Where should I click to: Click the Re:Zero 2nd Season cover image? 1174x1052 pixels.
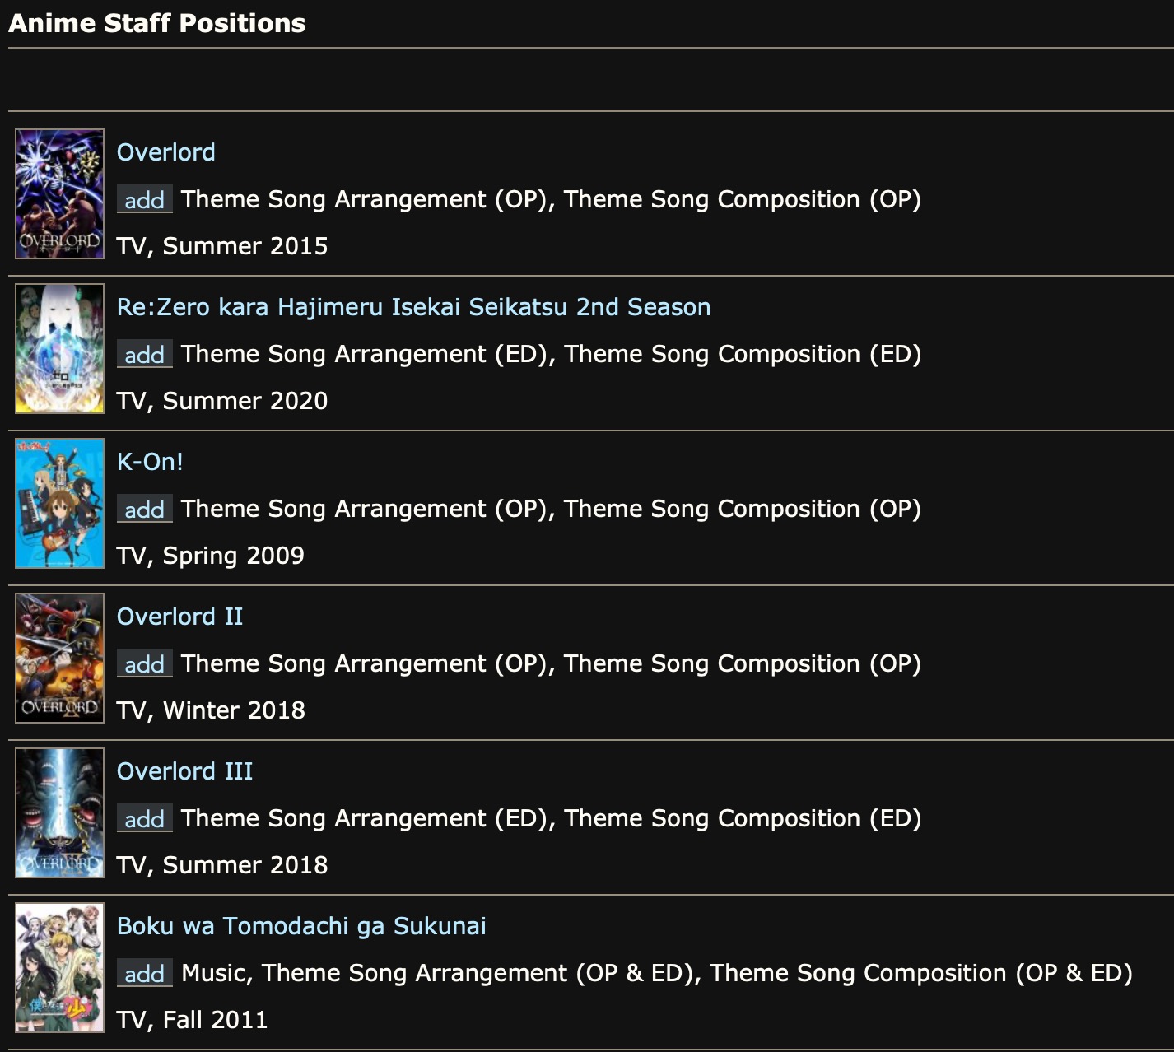[60, 348]
